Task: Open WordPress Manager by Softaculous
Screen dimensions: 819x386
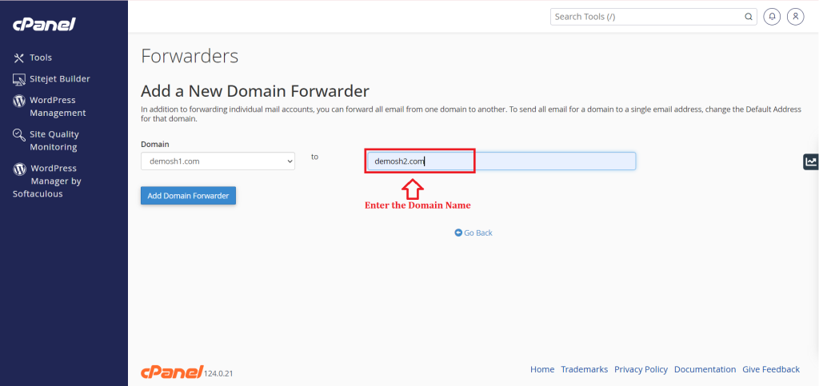Action: pos(47,181)
